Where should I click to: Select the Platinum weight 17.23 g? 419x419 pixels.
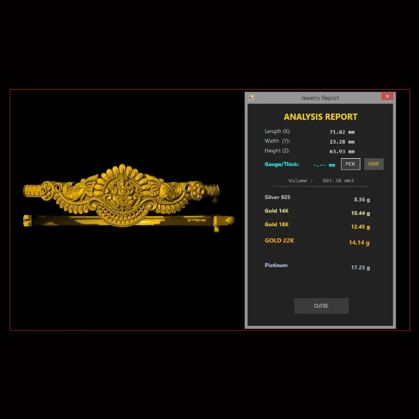(360, 268)
